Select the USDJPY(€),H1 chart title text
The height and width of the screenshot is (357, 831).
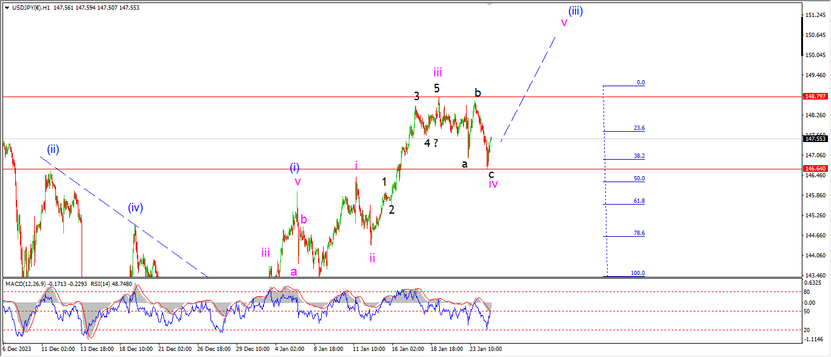30,7
